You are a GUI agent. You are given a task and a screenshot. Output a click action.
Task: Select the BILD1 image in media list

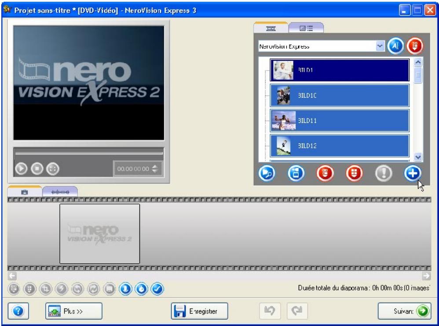pyautogui.click(x=339, y=70)
